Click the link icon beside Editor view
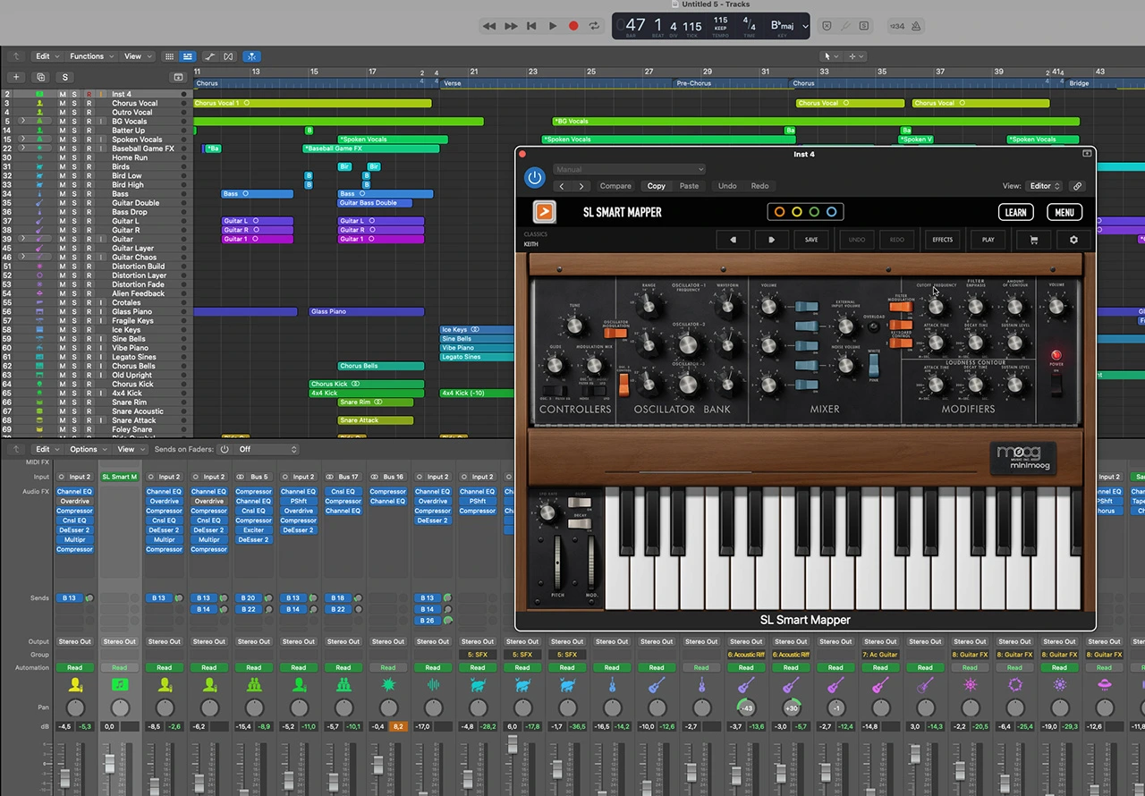Viewport: 1145px width, 796px height. click(1078, 186)
